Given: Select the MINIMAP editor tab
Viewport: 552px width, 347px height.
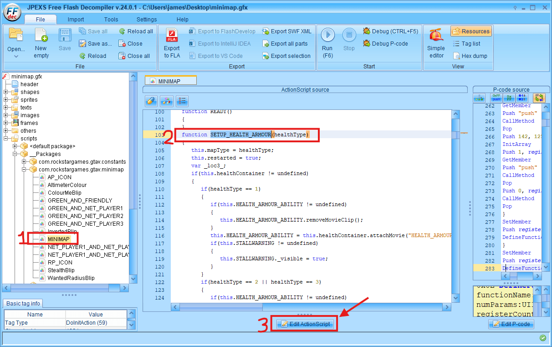Looking at the screenshot, I should pyautogui.click(x=171, y=81).
